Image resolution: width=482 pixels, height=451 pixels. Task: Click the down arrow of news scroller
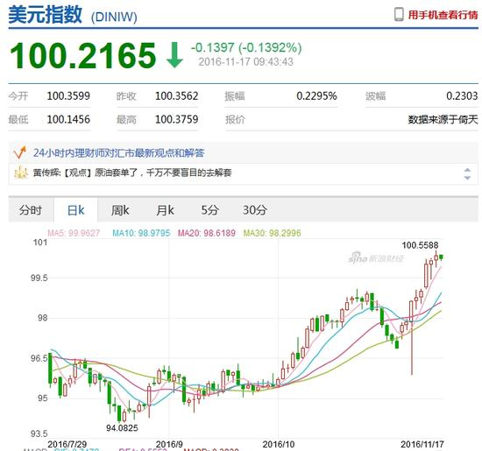click(467, 177)
